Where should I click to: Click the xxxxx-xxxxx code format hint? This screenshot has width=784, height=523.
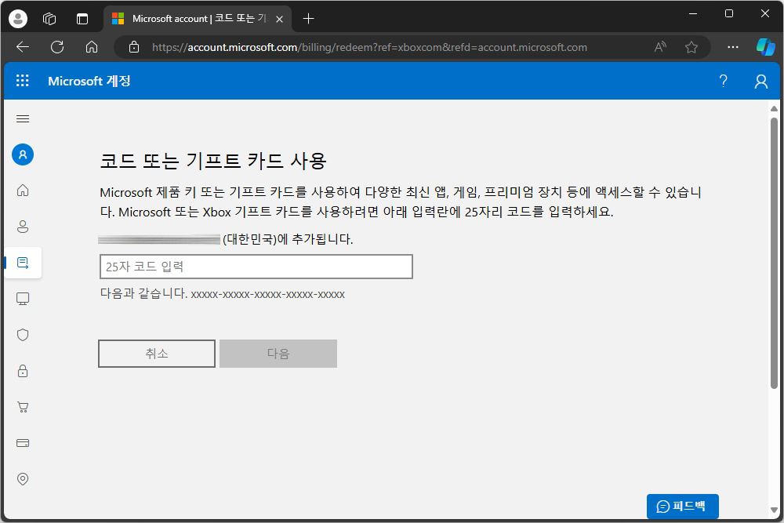click(267, 295)
